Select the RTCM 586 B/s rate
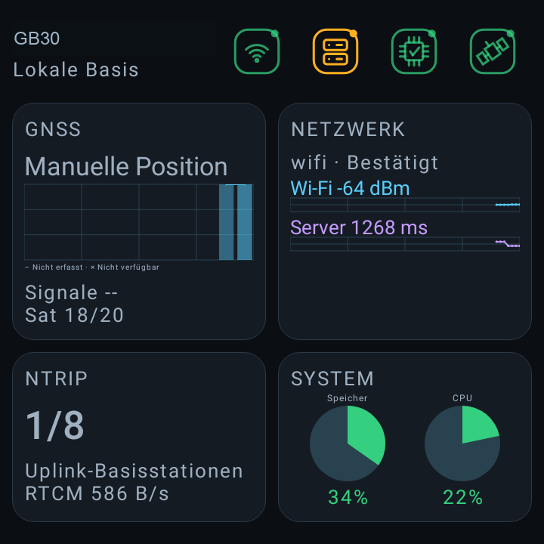Image resolution: width=544 pixels, height=544 pixels. [97, 493]
